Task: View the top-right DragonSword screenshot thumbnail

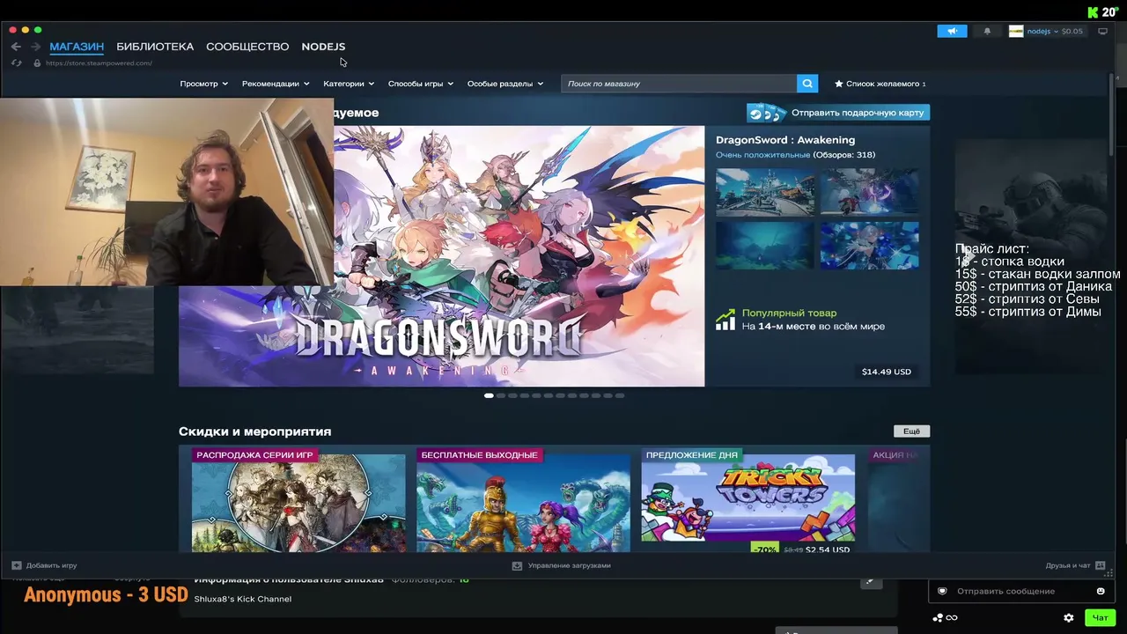Action: (x=870, y=192)
